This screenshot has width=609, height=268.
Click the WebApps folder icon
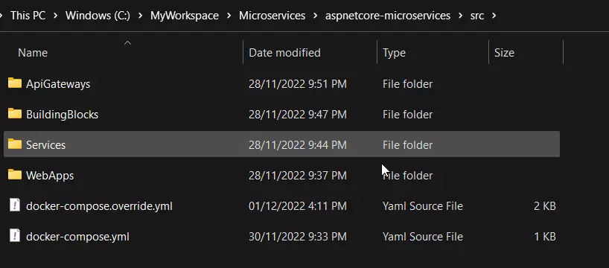15,175
